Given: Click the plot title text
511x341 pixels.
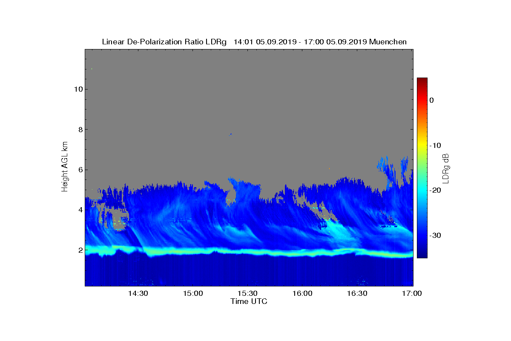Looking at the screenshot, I should [254, 42].
